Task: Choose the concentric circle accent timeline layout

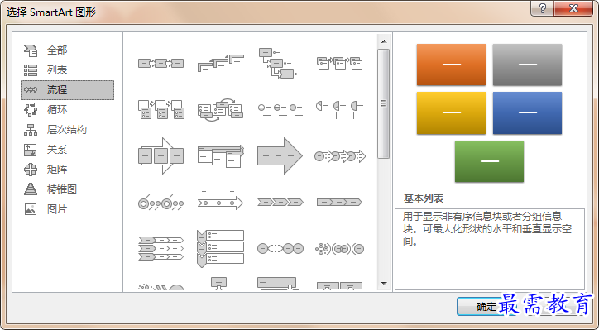Action: 161,203
